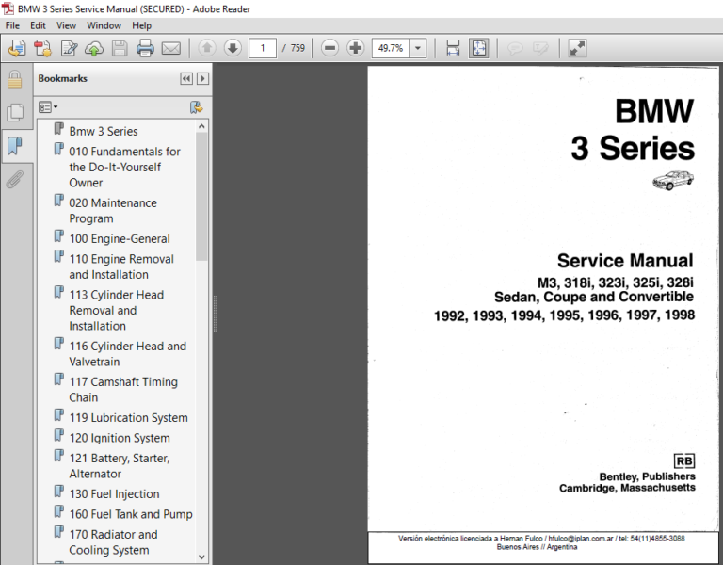Open bookmark 160 Fuel Tank and Pump
This screenshot has height=565, width=723.
click(131, 514)
